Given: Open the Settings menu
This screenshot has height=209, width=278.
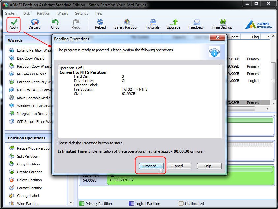Looking at the screenshot, I should [x=82, y=13].
